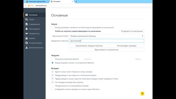The height and width of the screenshot is (99, 176).
Task: Click the Приложения rocket icon in sidebar
Action: [x=26, y=29]
